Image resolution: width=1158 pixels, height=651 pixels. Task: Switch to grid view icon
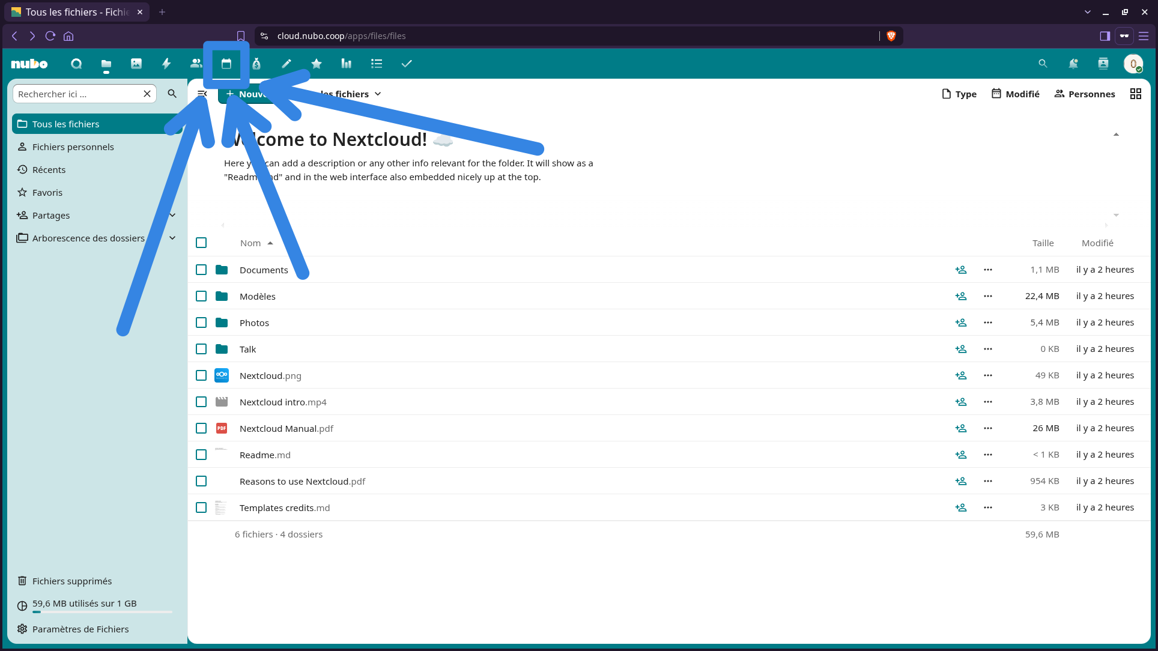[1136, 94]
